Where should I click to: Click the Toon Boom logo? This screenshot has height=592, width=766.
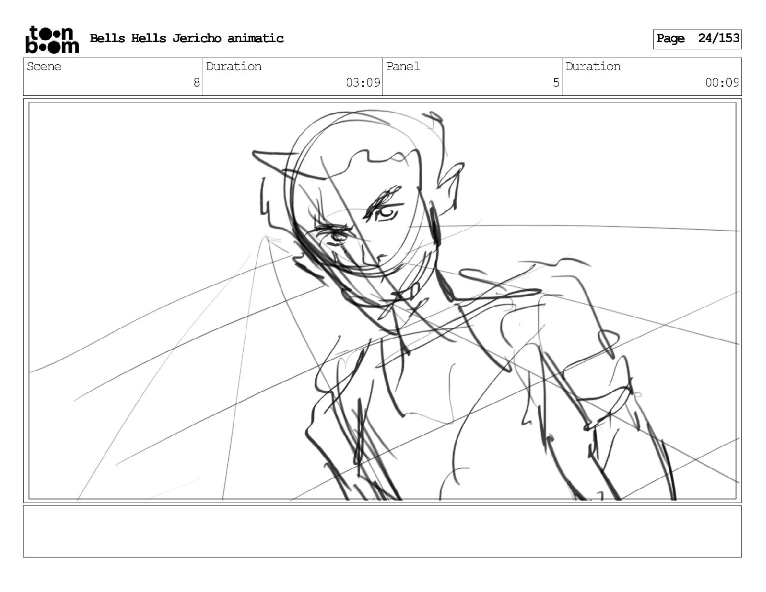[52, 39]
